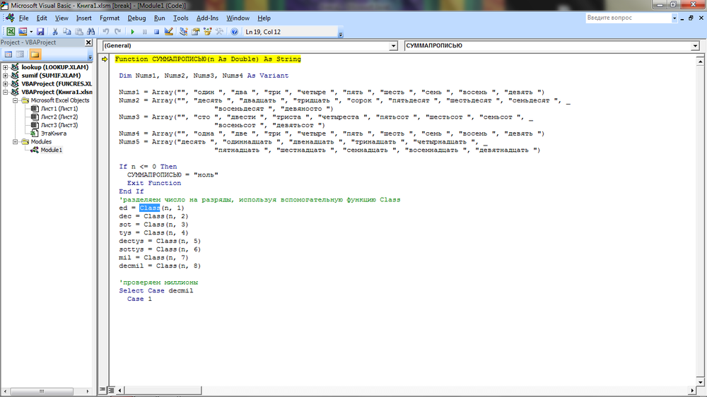Open Visual Basic Help icon
Viewport: 707px width, 397px height.
coord(234,32)
